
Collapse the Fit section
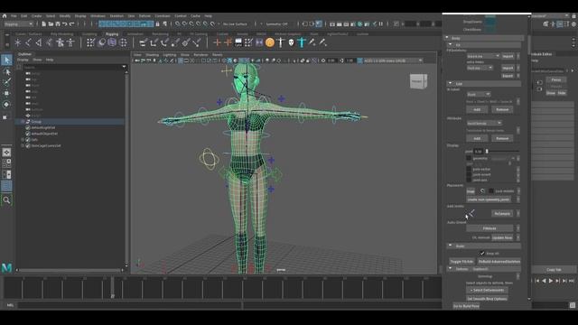click(x=450, y=44)
